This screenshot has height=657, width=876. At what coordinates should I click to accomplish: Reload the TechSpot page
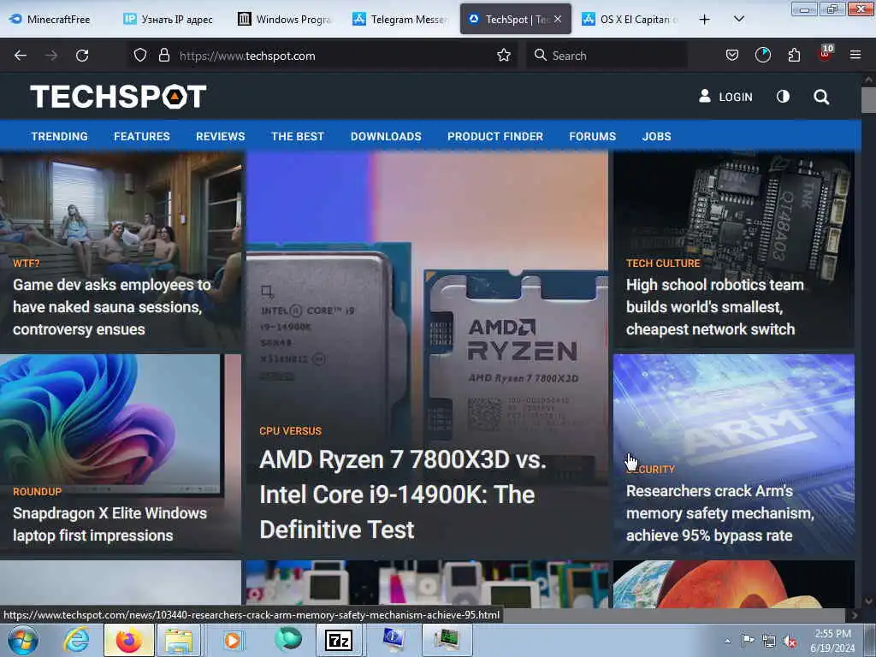[82, 56]
